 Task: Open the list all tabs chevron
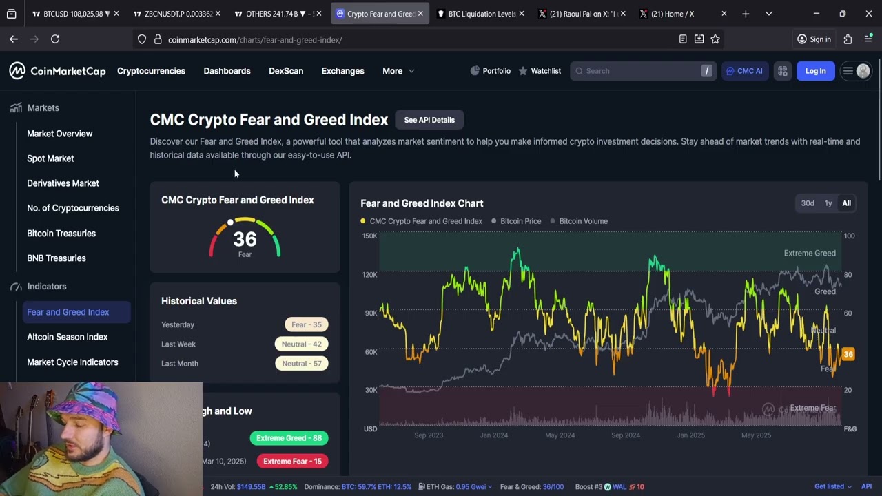(769, 14)
